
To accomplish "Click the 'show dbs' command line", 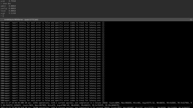I will click(6, 4).
